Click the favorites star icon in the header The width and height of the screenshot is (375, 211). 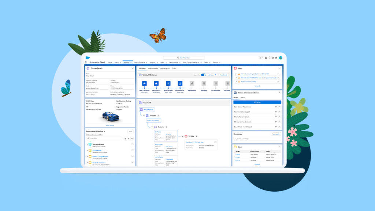[x=260, y=58]
